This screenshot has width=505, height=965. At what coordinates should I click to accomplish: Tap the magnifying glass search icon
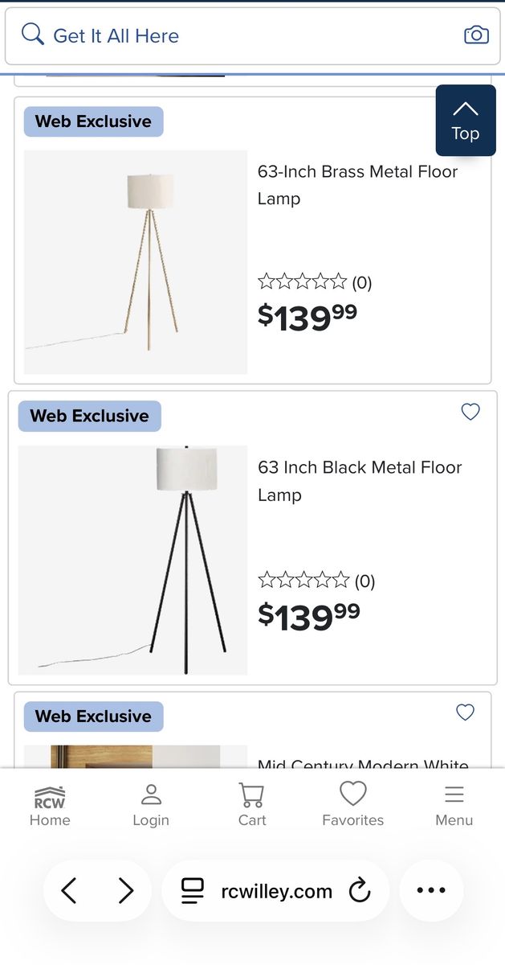(x=32, y=35)
